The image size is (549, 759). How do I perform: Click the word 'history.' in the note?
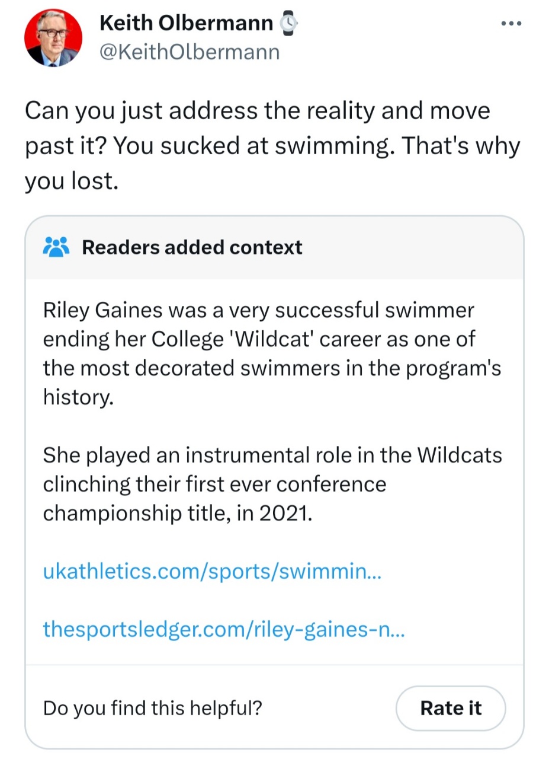pos(77,397)
